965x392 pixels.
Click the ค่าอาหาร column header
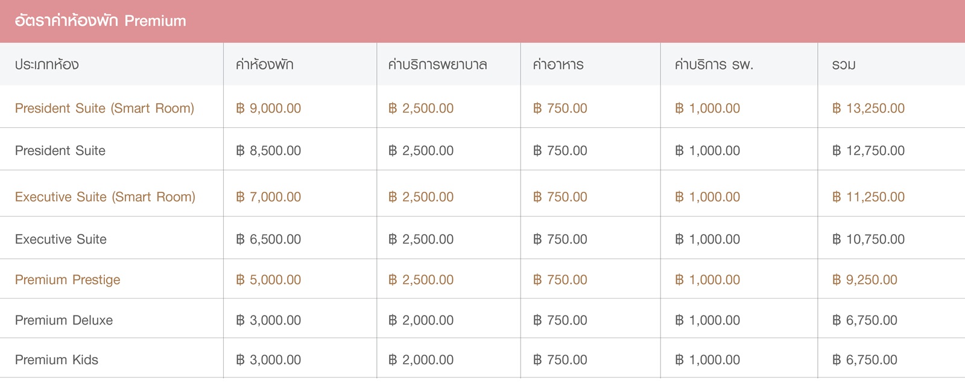558,65
